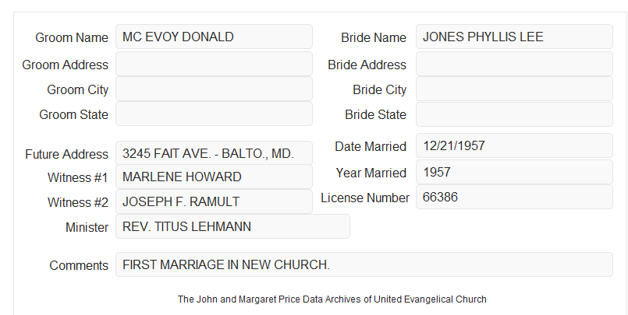This screenshot has height=315, width=628.
Task: Select the Future Address field
Action: click(x=214, y=153)
